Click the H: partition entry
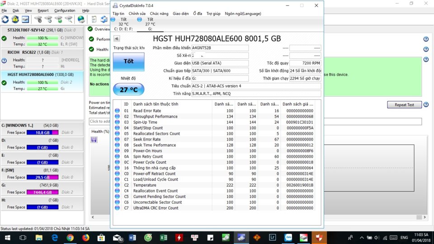Viewport: 434px width, 244px height. pyautogui.click(x=42, y=203)
